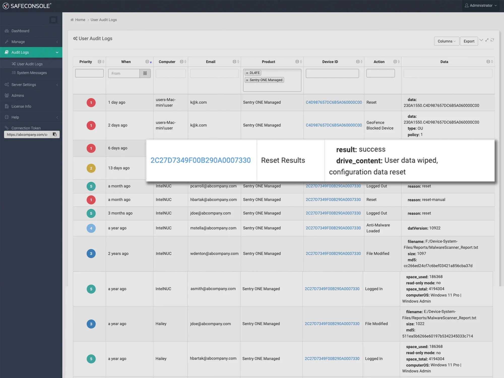
Task: Open the Administrator account menu
Action: pos(481,6)
